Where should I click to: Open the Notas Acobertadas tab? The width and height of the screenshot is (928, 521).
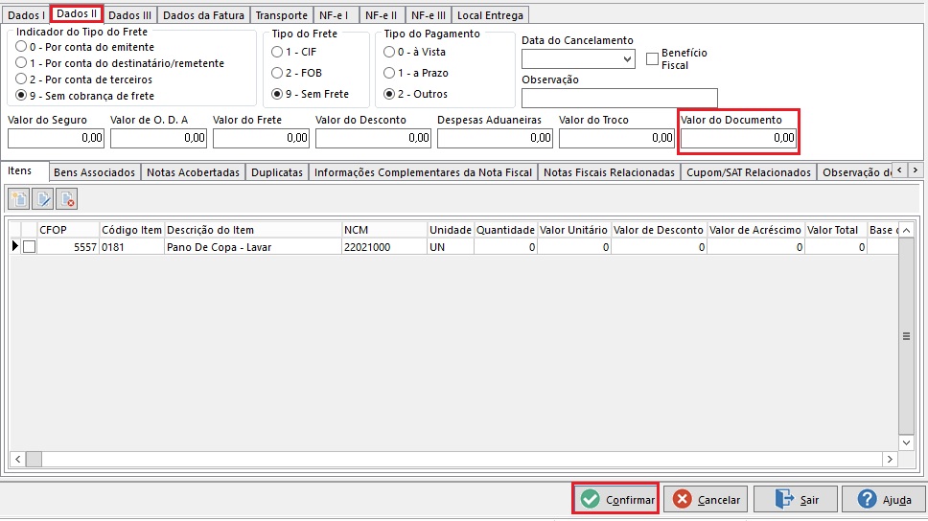coord(193,172)
